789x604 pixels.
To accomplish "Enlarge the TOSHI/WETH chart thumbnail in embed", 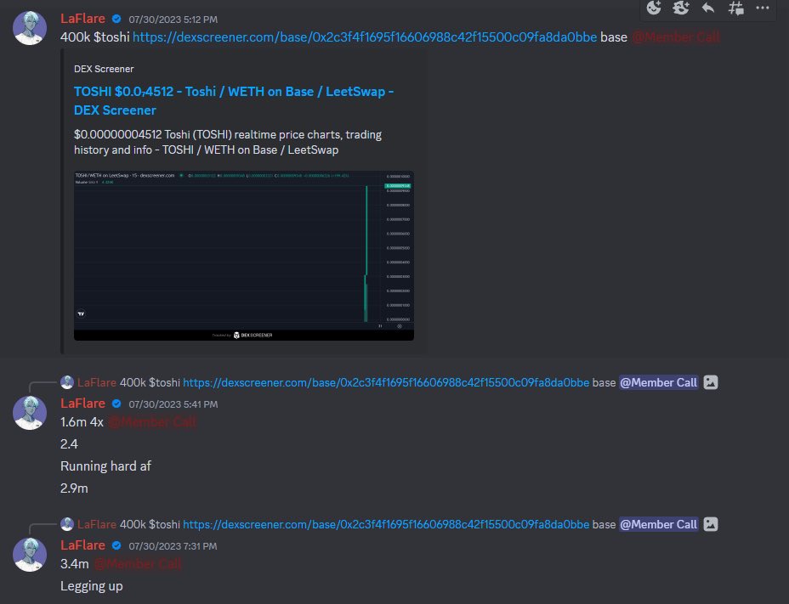I will [x=243, y=256].
